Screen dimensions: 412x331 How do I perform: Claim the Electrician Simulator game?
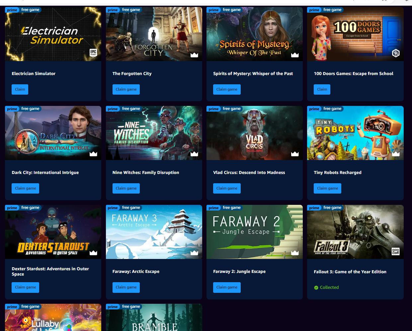click(x=20, y=89)
